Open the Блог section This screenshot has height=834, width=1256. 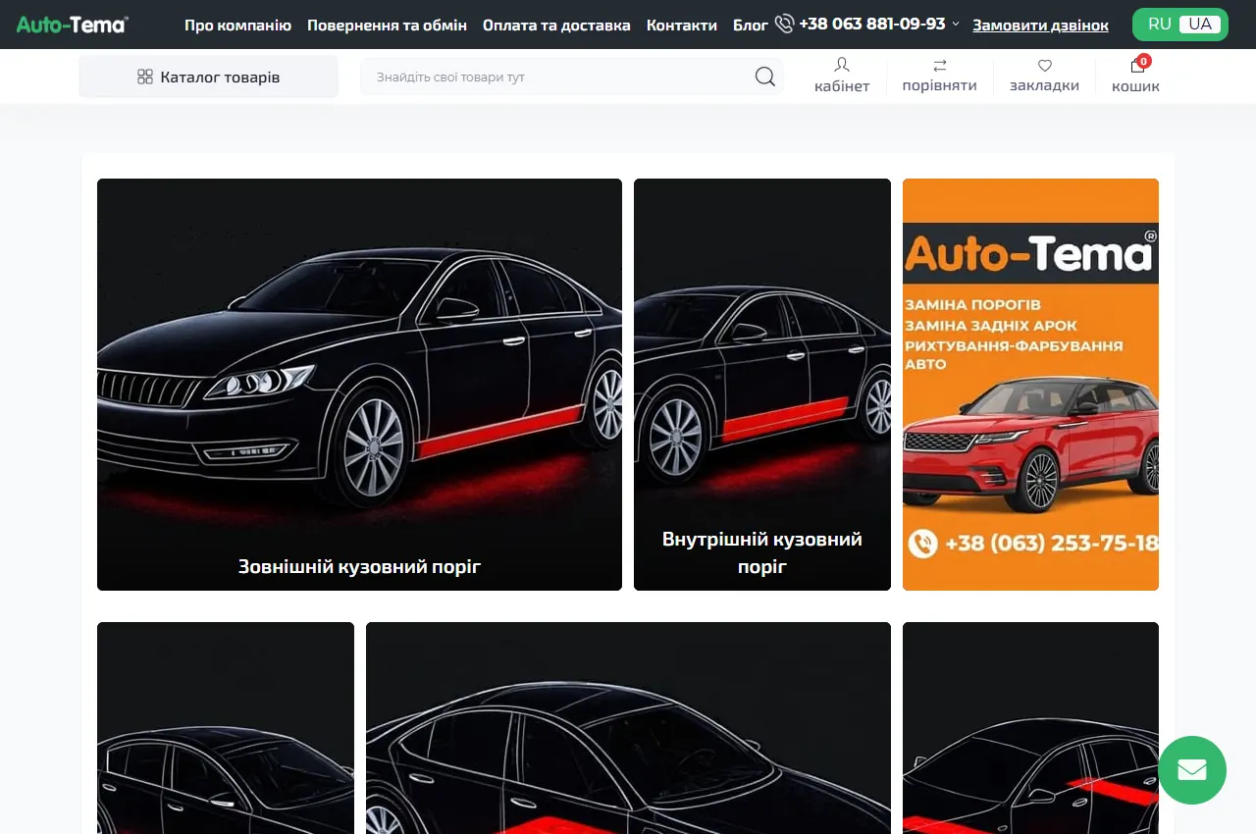pos(751,26)
